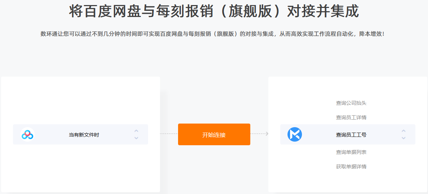This screenshot has width=428, height=194.
Task: Click down chevron in the 当有新文件时 selector
Action: point(136,138)
